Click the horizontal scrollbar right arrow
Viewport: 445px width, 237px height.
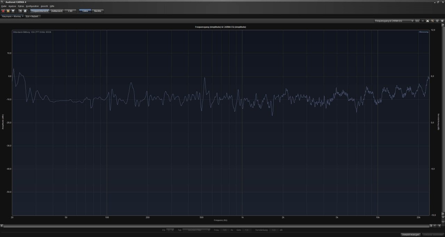point(431,226)
